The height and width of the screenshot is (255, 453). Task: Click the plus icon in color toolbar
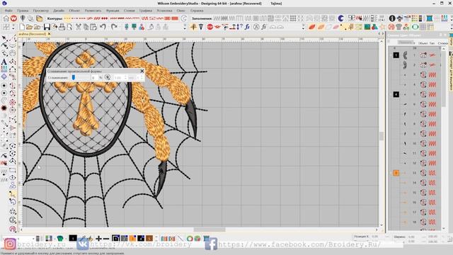pyautogui.click(x=98, y=239)
